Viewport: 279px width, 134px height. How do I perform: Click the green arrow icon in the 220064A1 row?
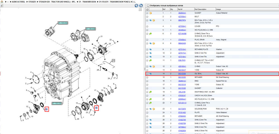[151, 99]
